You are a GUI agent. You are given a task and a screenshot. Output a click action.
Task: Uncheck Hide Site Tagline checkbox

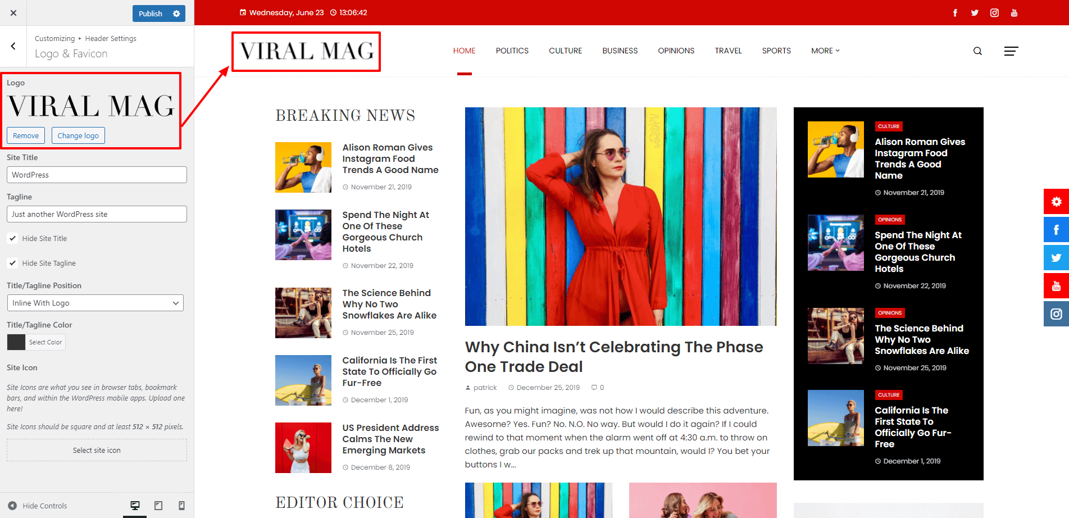pos(12,263)
